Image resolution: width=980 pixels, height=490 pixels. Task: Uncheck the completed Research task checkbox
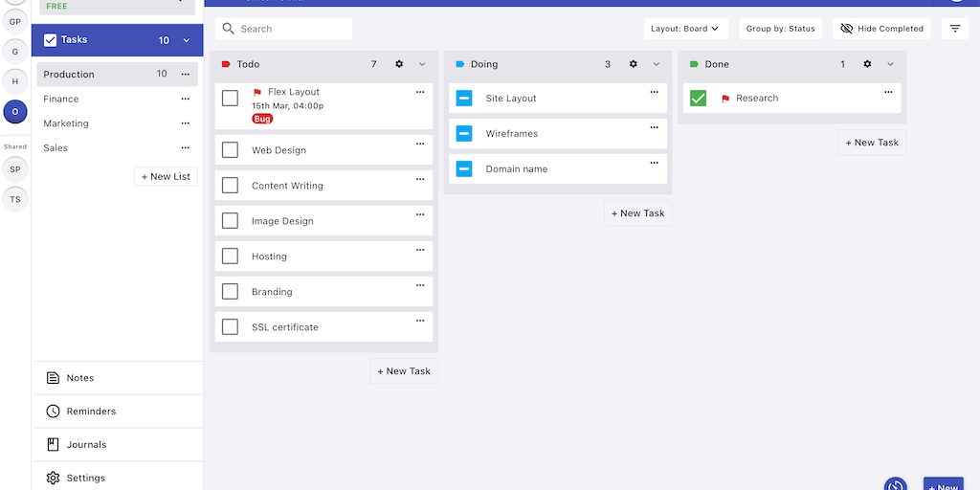tap(698, 98)
